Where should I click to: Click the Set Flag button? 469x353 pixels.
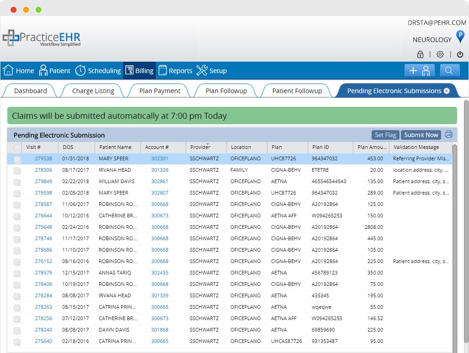click(x=385, y=135)
